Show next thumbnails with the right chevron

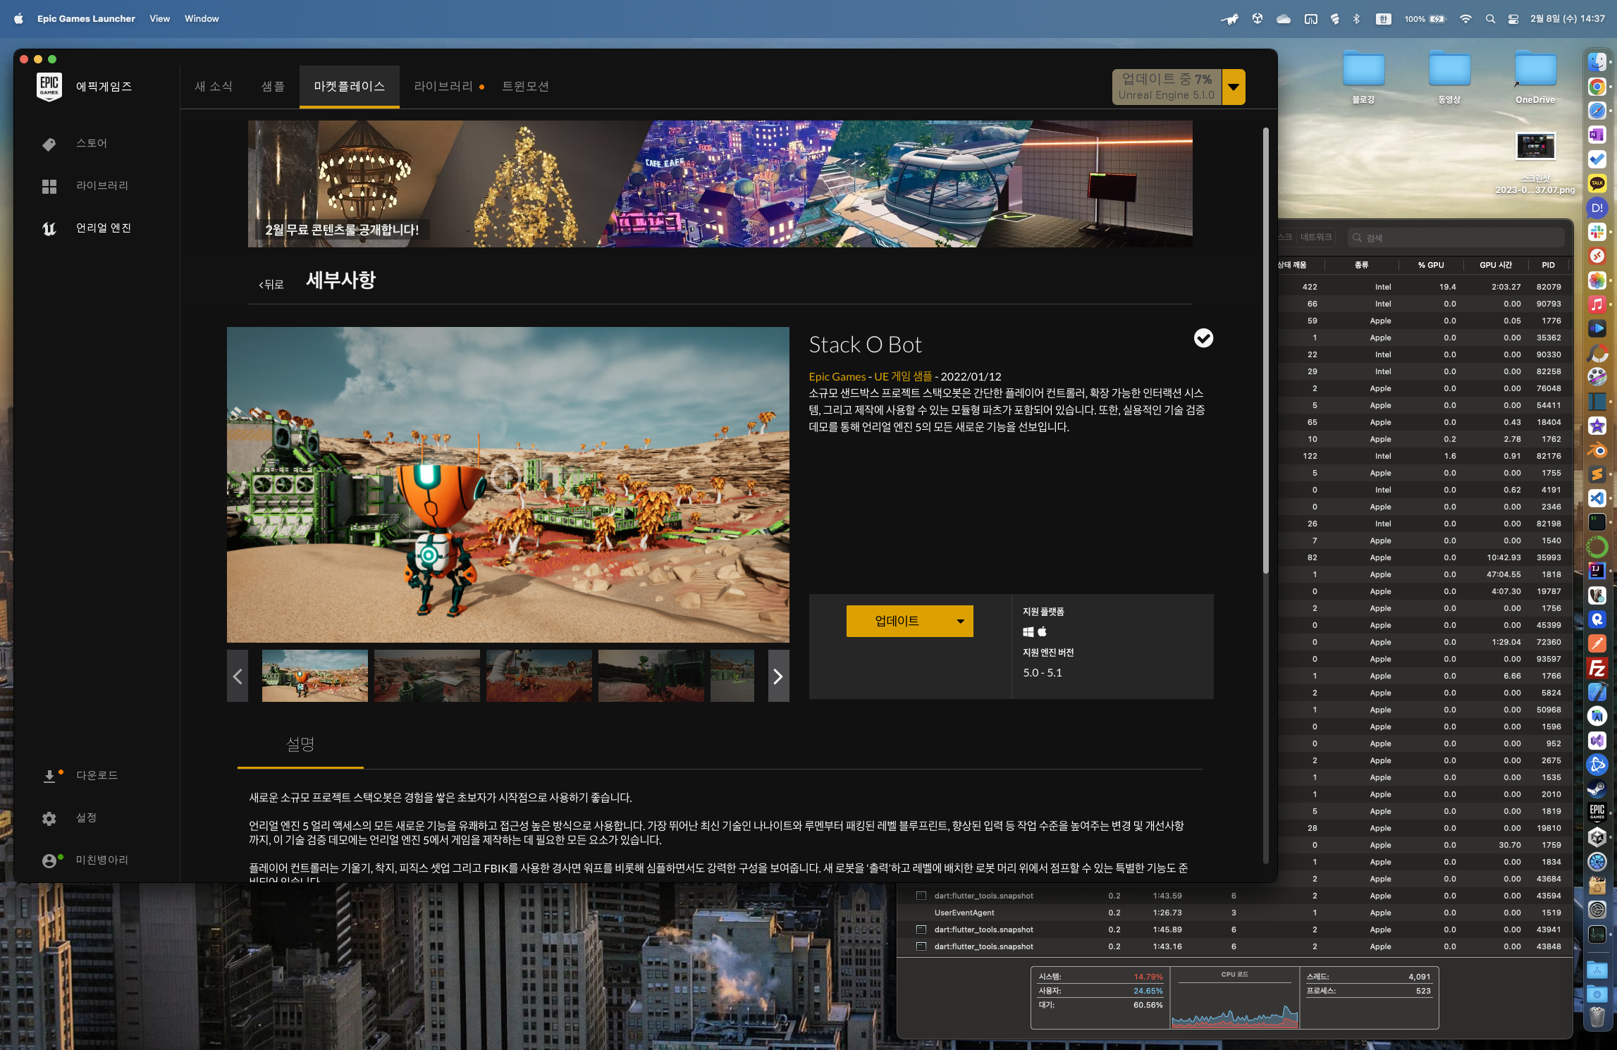[777, 677]
